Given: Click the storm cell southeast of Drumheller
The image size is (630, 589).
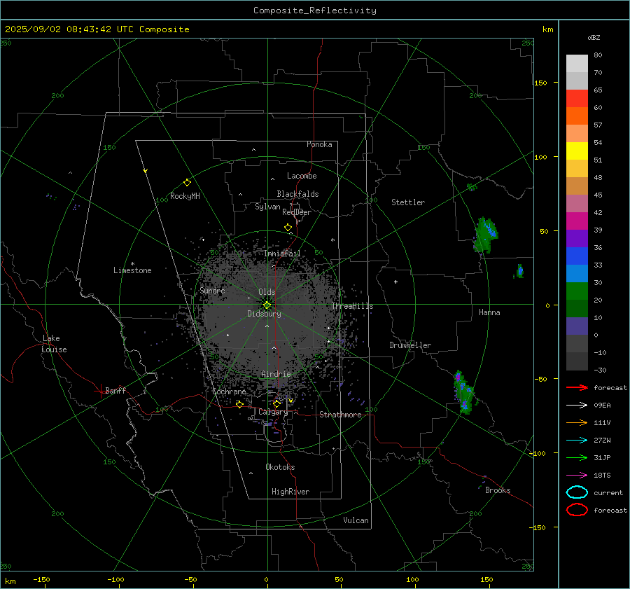Looking at the screenshot, I should [463, 392].
